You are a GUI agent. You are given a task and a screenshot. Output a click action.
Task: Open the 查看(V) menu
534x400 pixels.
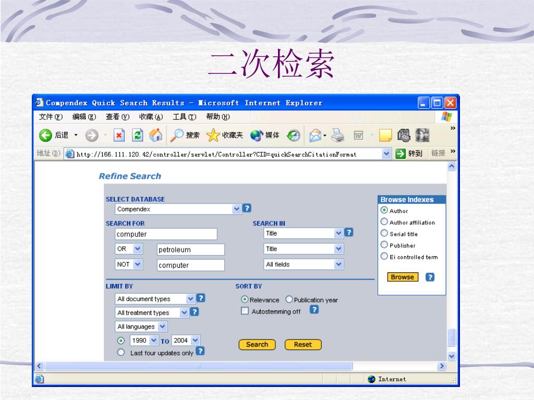tap(117, 117)
